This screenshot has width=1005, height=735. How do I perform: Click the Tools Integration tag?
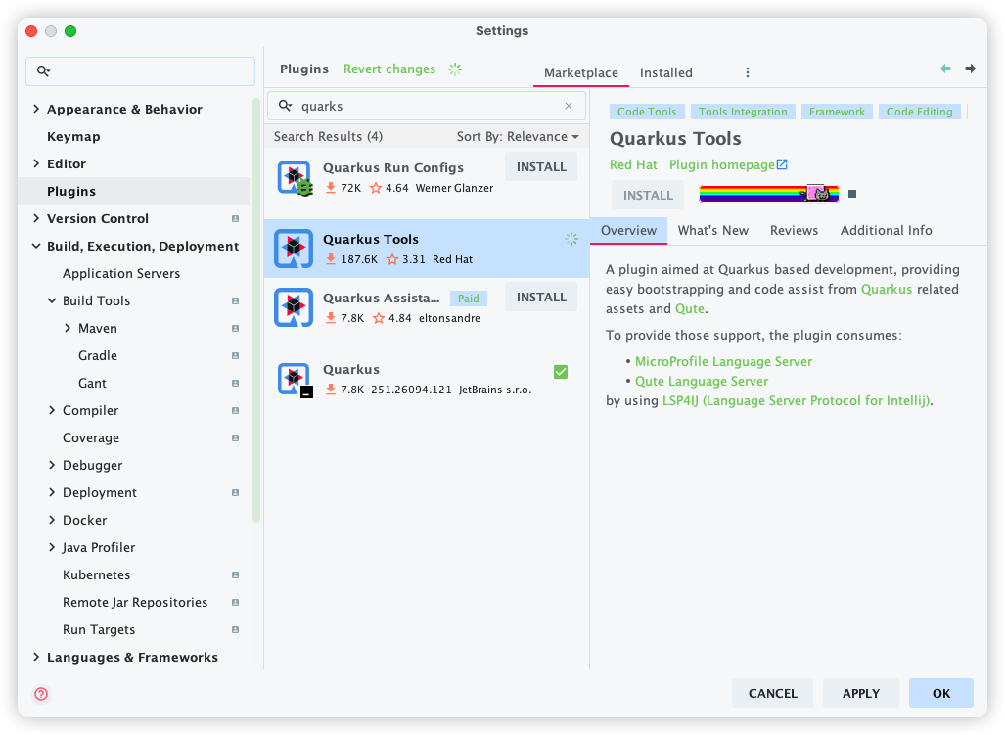(743, 112)
